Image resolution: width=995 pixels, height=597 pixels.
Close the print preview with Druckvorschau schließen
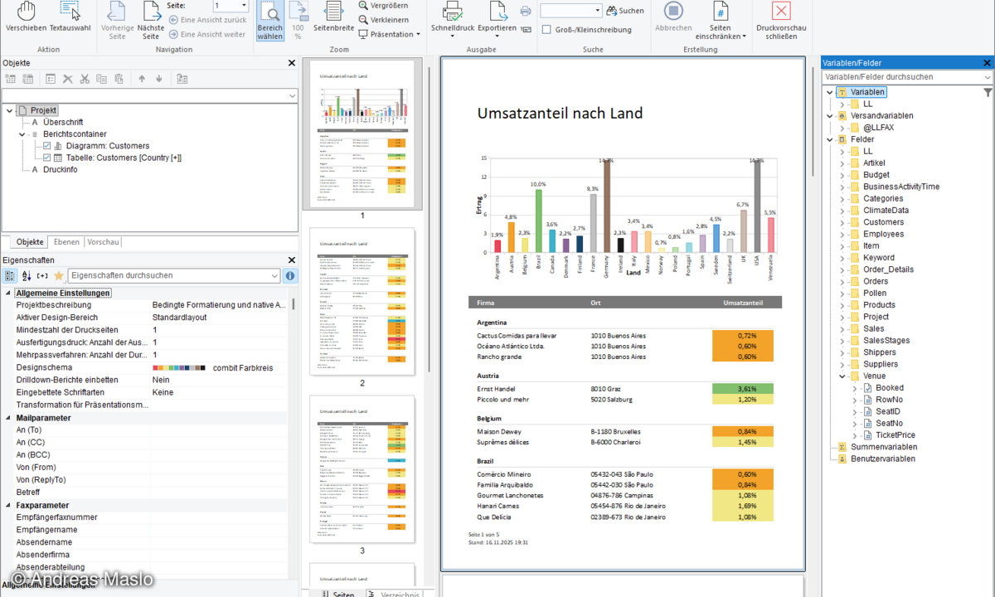point(780,17)
